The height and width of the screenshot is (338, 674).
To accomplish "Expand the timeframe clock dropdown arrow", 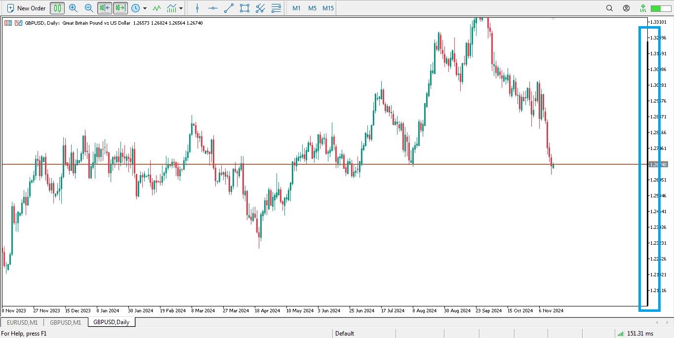I will click(145, 8).
